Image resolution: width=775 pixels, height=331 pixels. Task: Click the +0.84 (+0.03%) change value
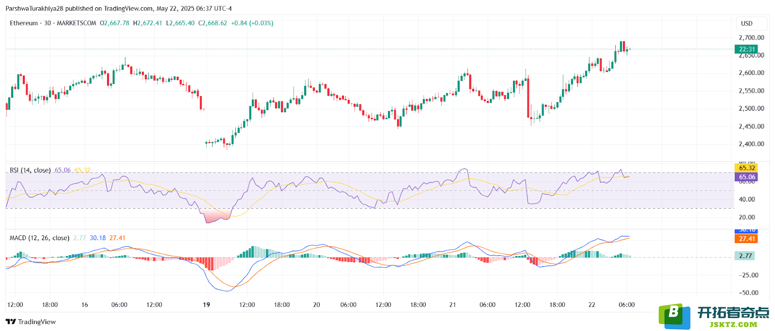(252, 23)
